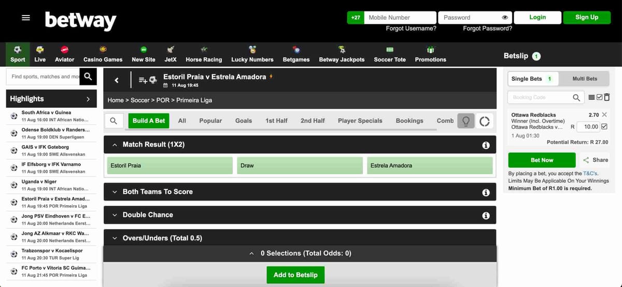This screenshot has height=287, width=622.
Task: Remove the Ottawa Redblacks bet with X
Action: (x=605, y=115)
